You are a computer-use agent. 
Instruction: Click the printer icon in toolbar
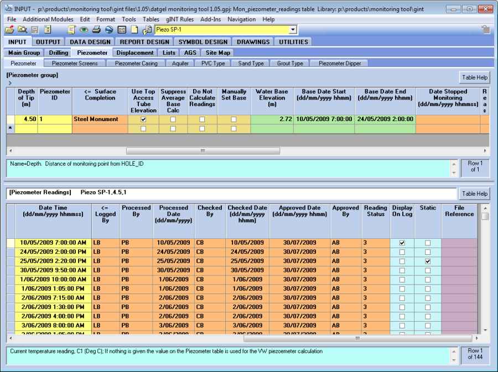[x=96, y=30]
